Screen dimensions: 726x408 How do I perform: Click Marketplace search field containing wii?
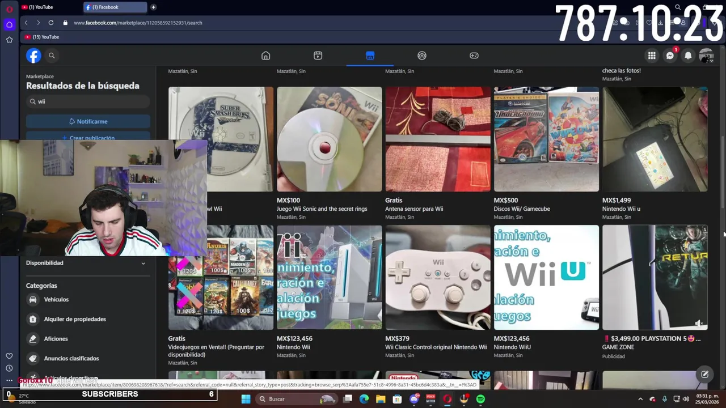click(x=88, y=101)
